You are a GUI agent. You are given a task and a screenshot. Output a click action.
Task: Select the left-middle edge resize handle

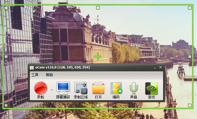click(6, 57)
